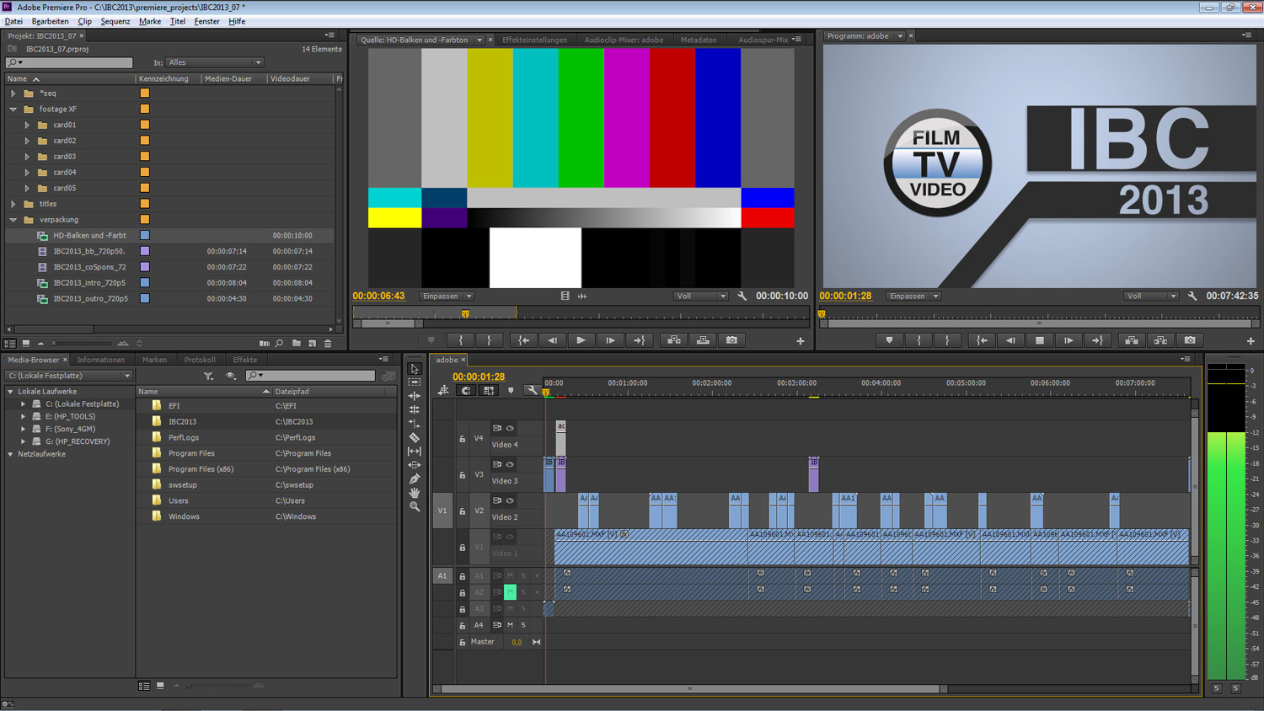Open the Sequenz menu
This screenshot has height=711, width=1264.
click(115, 21)
